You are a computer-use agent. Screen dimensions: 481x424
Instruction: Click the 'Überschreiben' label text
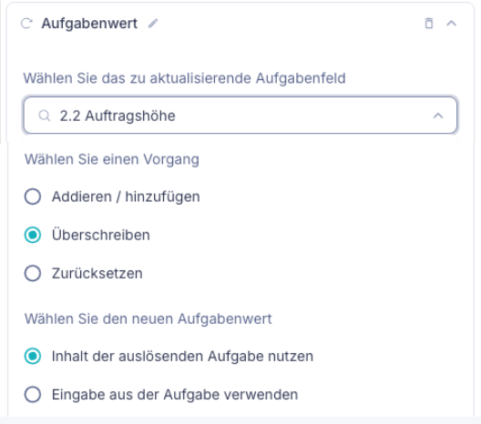click(x=101, y=235)
